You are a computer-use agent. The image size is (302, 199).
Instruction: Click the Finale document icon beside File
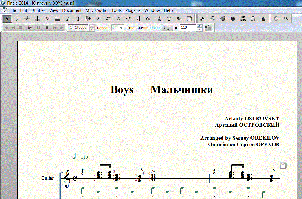click(5, 10)
